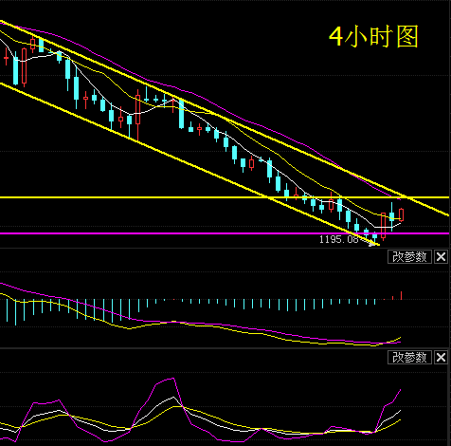Click the latest red MACD histogram bar
This screenshot has height=446, width=451.
pyautogui.click(x=401, y=295)
